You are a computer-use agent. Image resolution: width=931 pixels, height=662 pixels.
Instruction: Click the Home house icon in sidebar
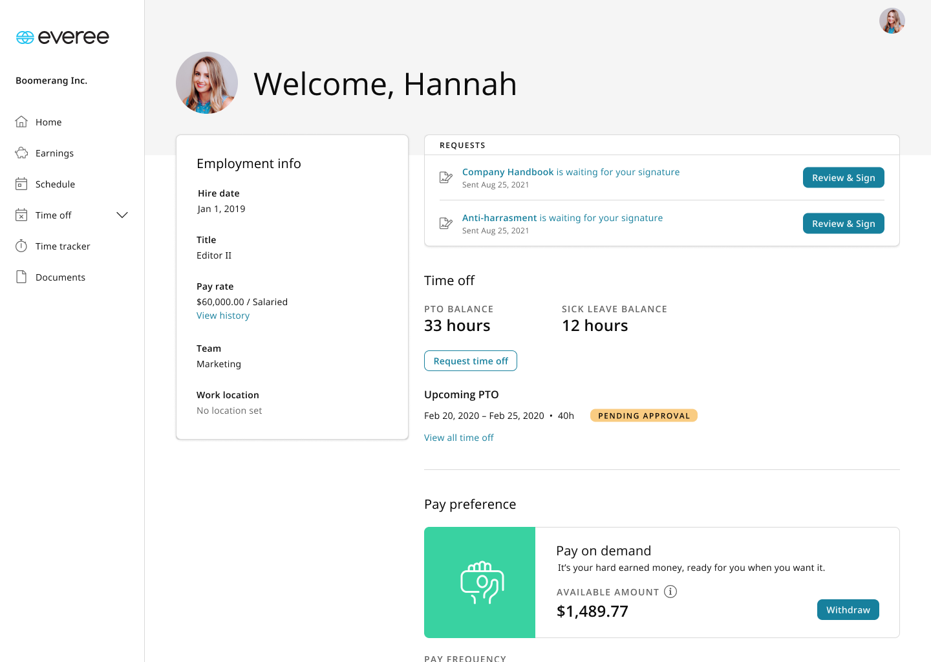pyautogui.click(x=21, y=122)
